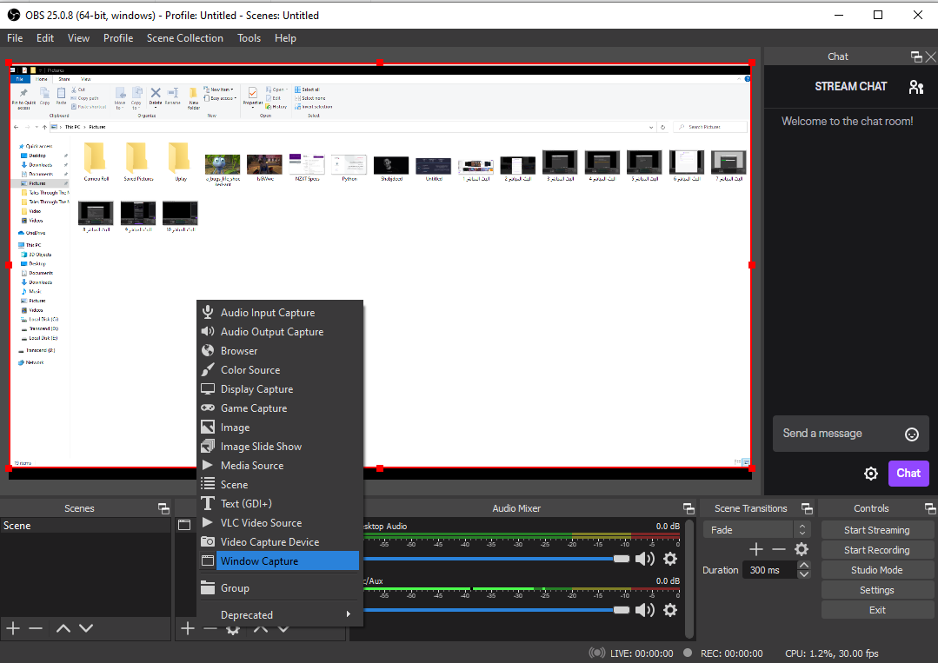Click the move scene down arrow
Image resolution: width=938 pixels, height=663 pixels.
pyautogui.click(x=85, y=628)
